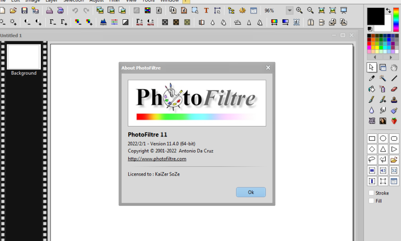Show previous palette colors with left arrow

click(375, 57)
